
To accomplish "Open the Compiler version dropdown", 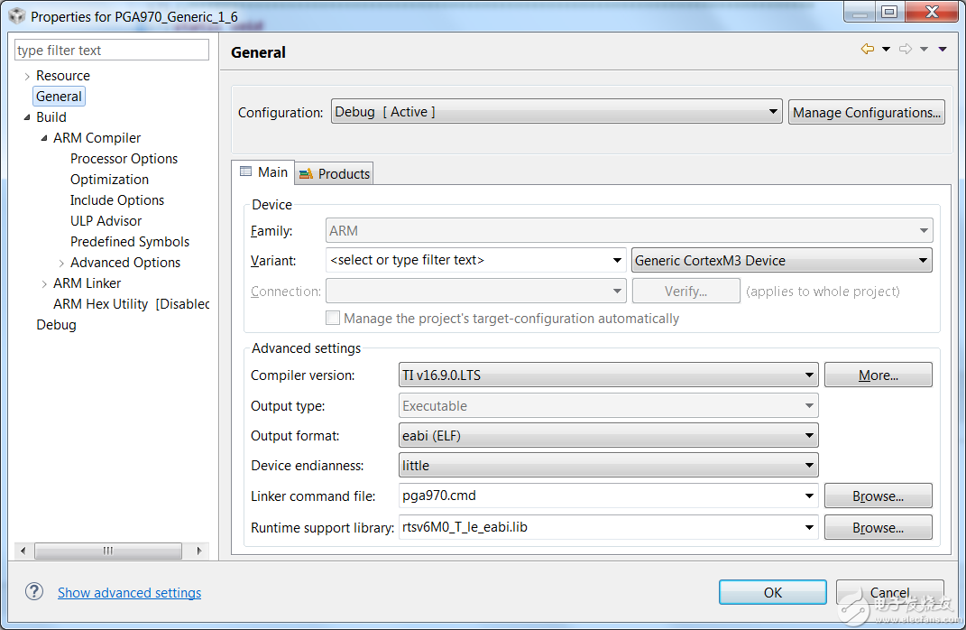I will point(609,375).
